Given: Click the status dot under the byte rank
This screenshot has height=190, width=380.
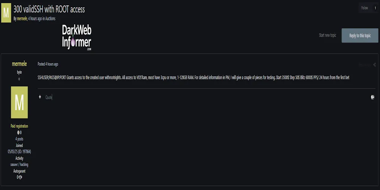Looking at the screenshot, I should (19, 79).
